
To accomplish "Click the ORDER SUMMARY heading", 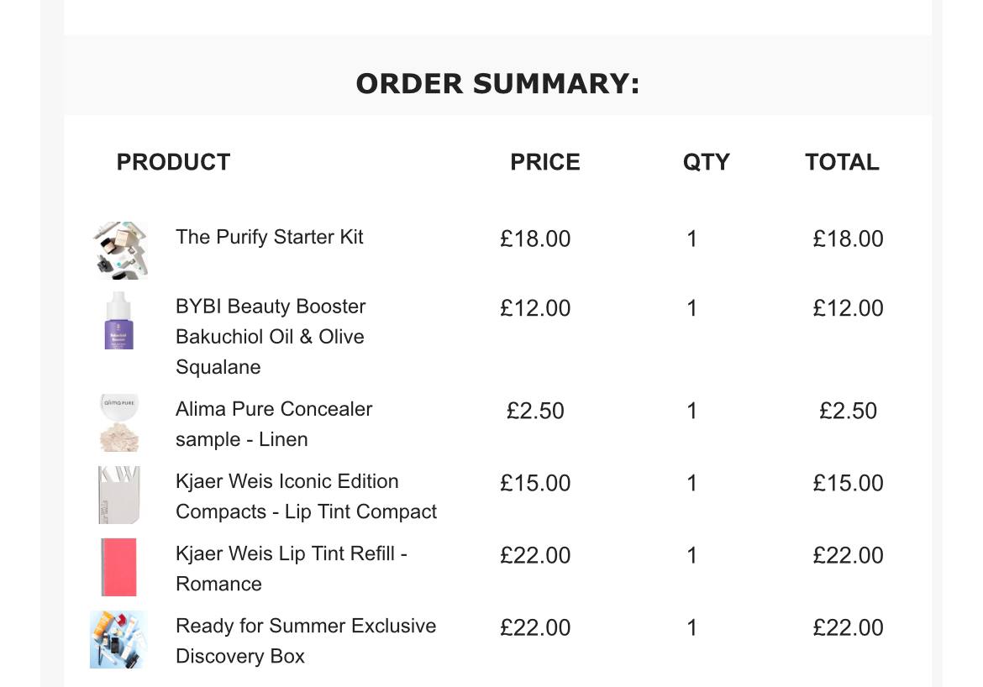I will (x=497, y=84).
